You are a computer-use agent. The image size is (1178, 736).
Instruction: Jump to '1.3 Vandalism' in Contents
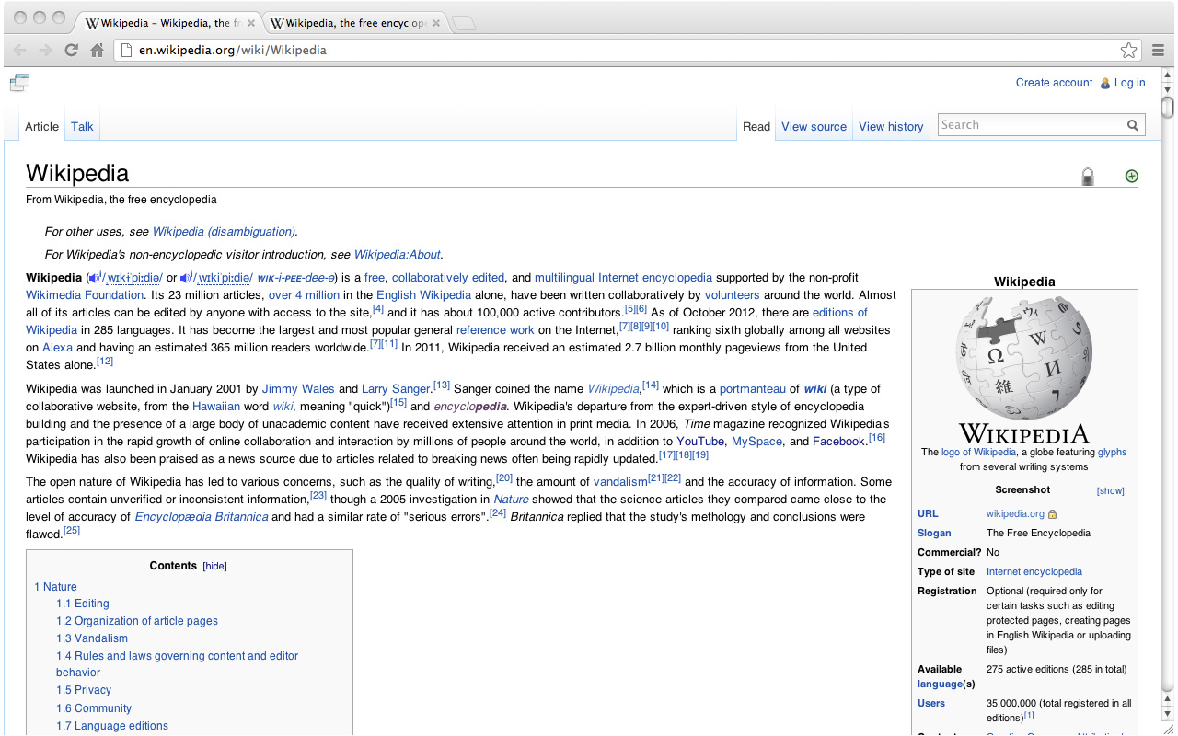tap(92, 638)
